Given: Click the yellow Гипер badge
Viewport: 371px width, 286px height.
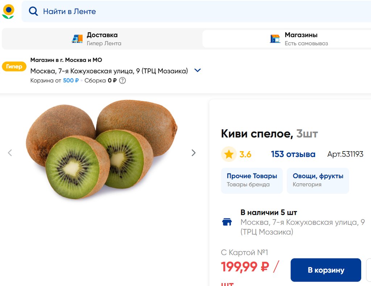Looking at the screenshot, I should (x=14, y=67).
